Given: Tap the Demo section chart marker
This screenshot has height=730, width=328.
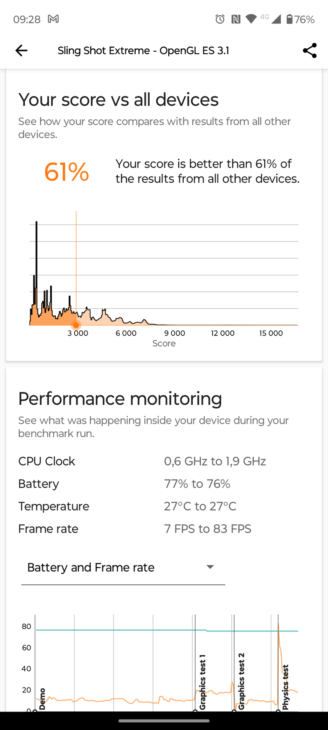Looking at the screenshot, I should click(42, 699).
